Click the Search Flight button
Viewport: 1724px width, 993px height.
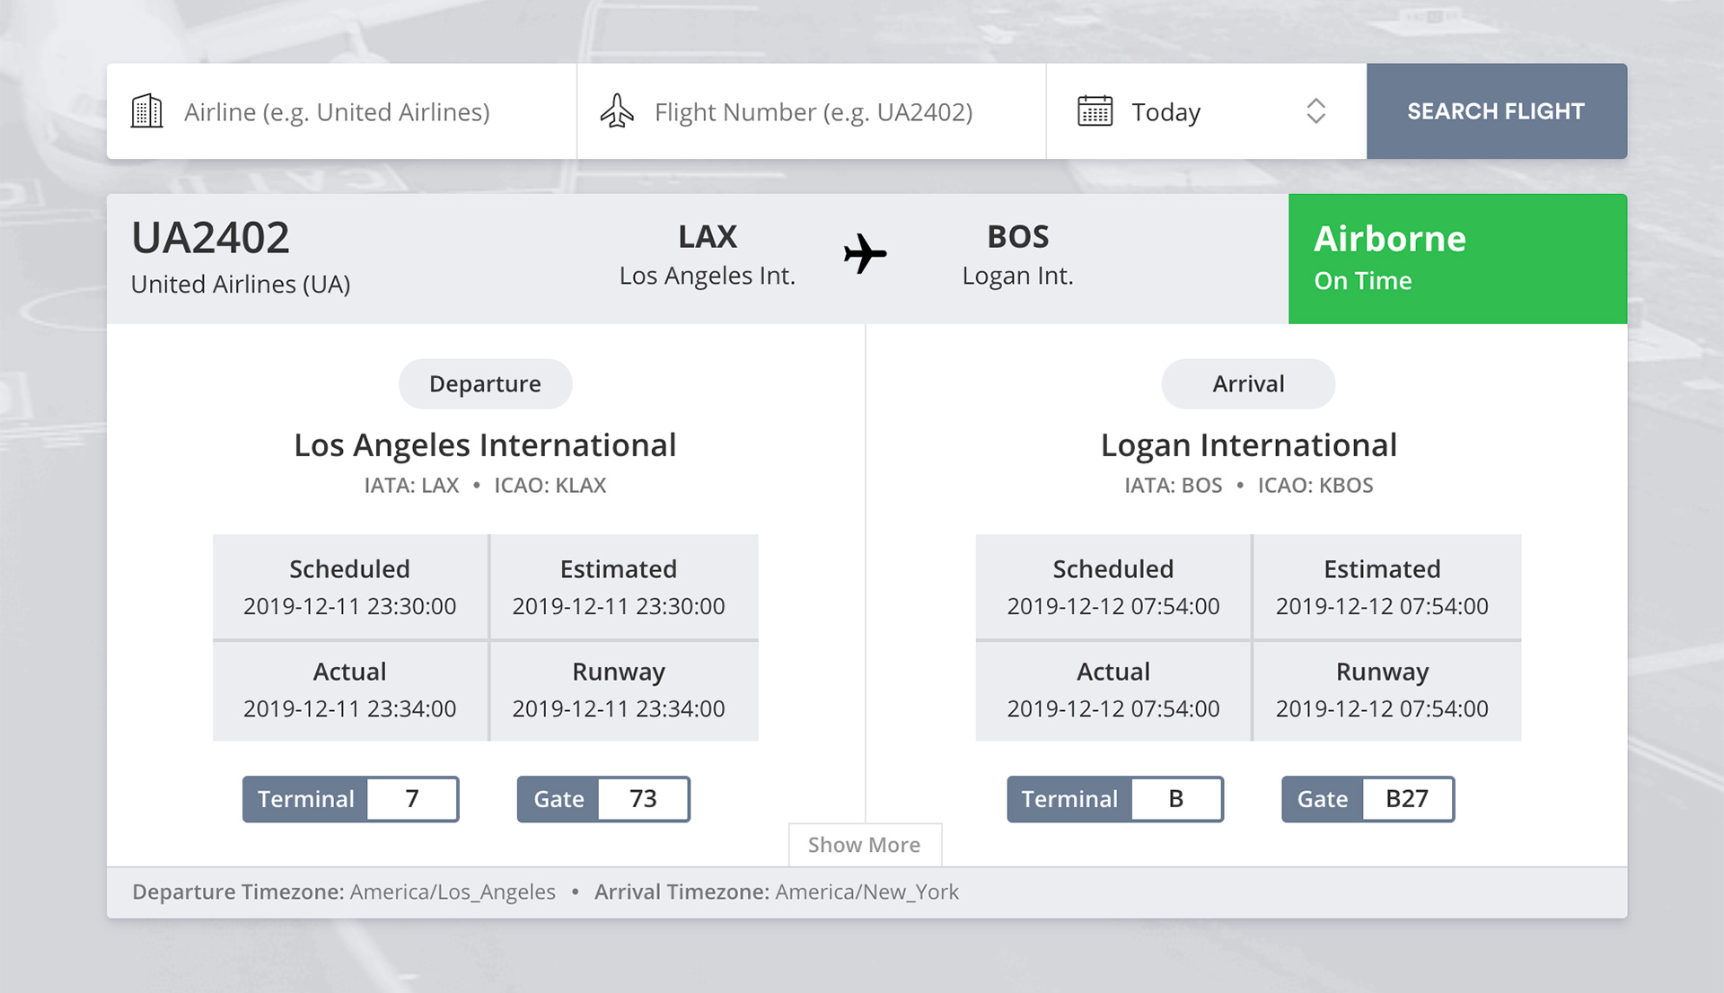click(1496, 110)
